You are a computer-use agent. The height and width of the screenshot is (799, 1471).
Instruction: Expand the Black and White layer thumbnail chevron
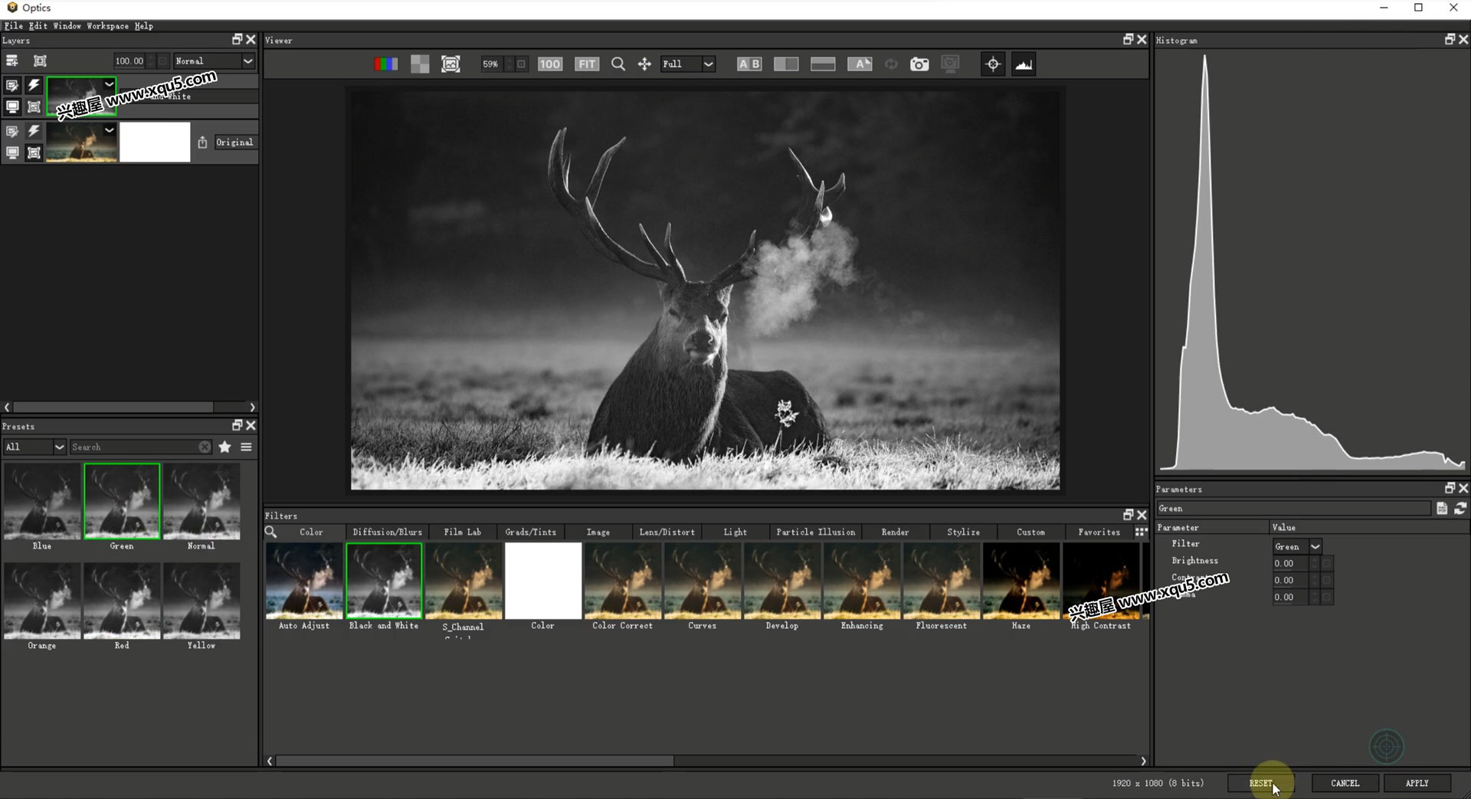(110, 84)
